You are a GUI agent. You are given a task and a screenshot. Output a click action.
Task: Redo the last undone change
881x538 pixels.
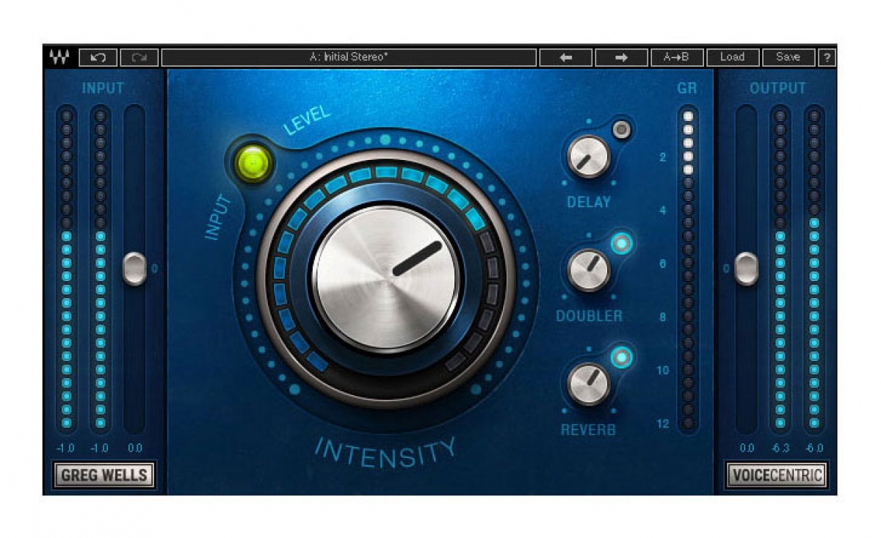[x=139, y=57]
